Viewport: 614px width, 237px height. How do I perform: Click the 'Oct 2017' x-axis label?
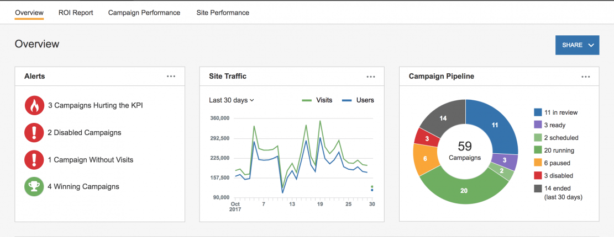coord(235,207)
